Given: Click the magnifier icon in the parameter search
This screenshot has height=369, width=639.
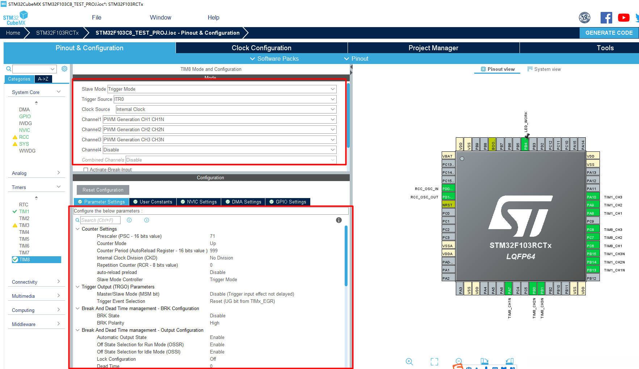Looking at the screenshot, I should click(77, 220).
